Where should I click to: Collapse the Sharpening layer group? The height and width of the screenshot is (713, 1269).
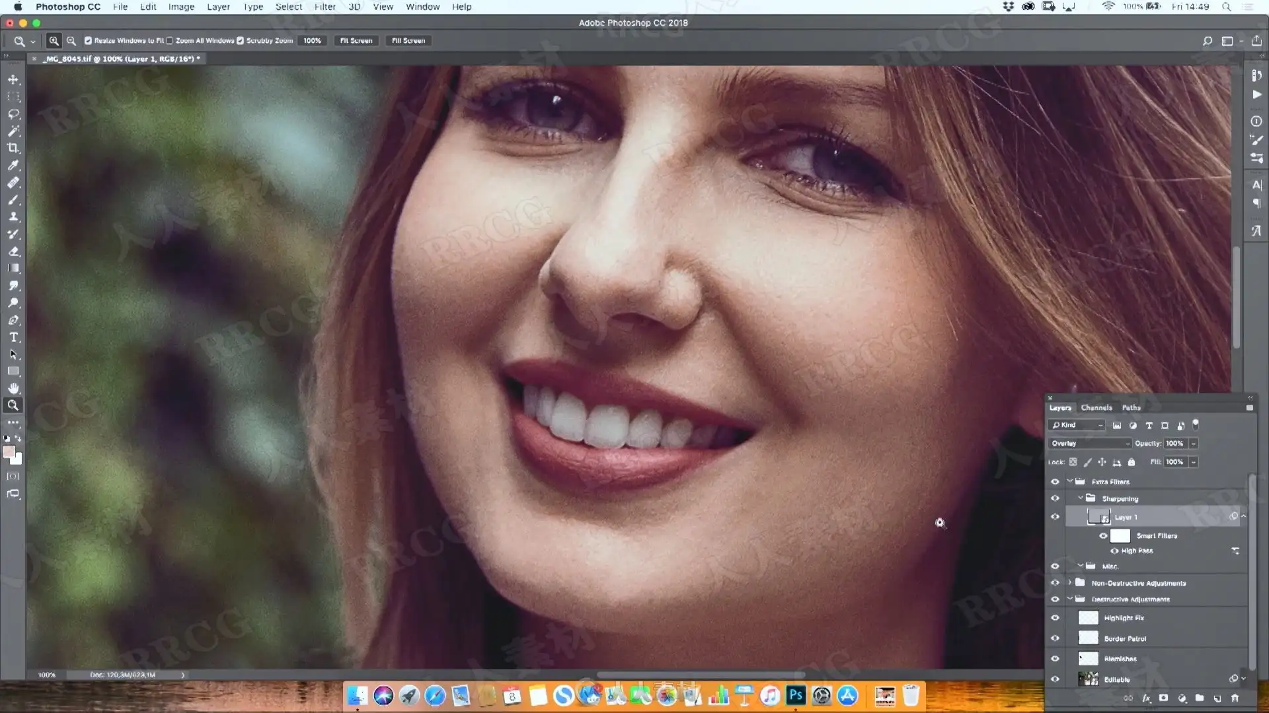(1081, 498)
